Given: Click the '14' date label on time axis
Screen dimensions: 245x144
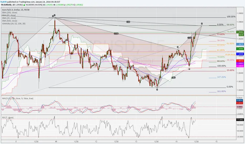Looking at the screenshot, I should click(176, 141).
